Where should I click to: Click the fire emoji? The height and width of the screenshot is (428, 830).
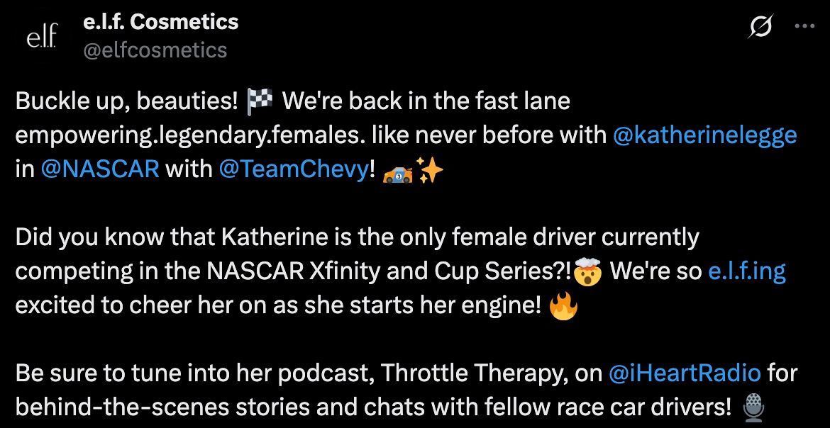[564, 305]
